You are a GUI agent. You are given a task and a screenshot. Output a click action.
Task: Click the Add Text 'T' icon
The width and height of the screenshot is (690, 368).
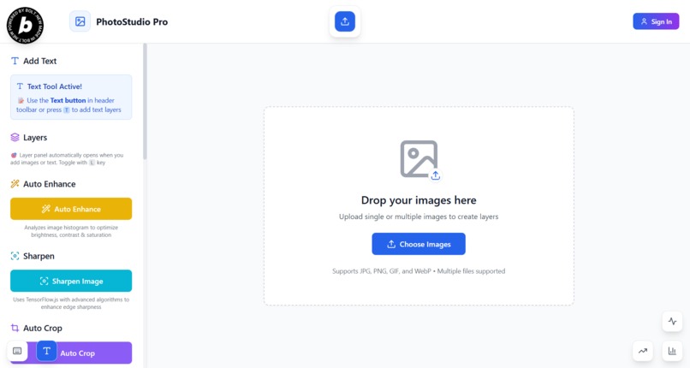[x=15, y=61]
